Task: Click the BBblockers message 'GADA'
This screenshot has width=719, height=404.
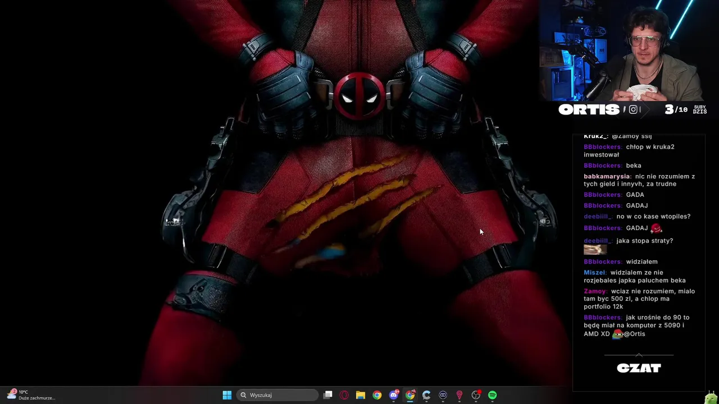Action: [x=635, y=195]
